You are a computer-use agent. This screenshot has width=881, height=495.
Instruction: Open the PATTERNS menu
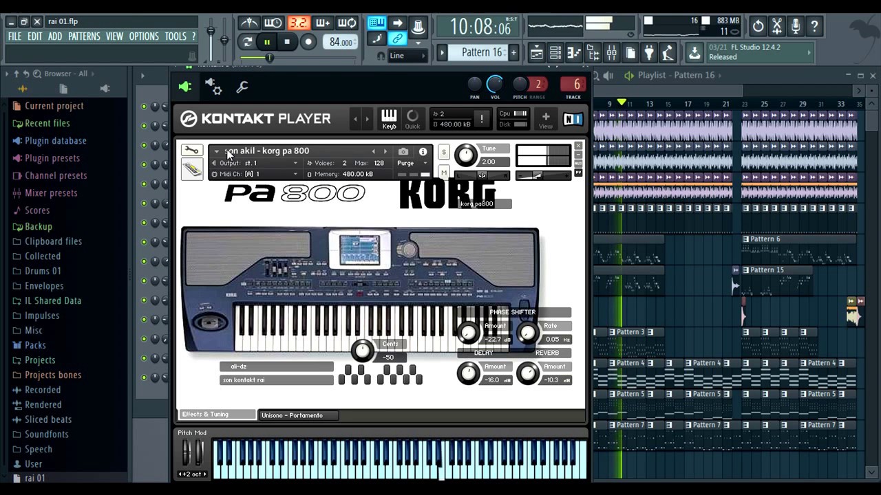[x=84, y=36]
